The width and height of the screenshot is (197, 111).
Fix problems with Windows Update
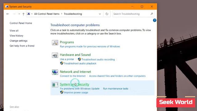80,88
